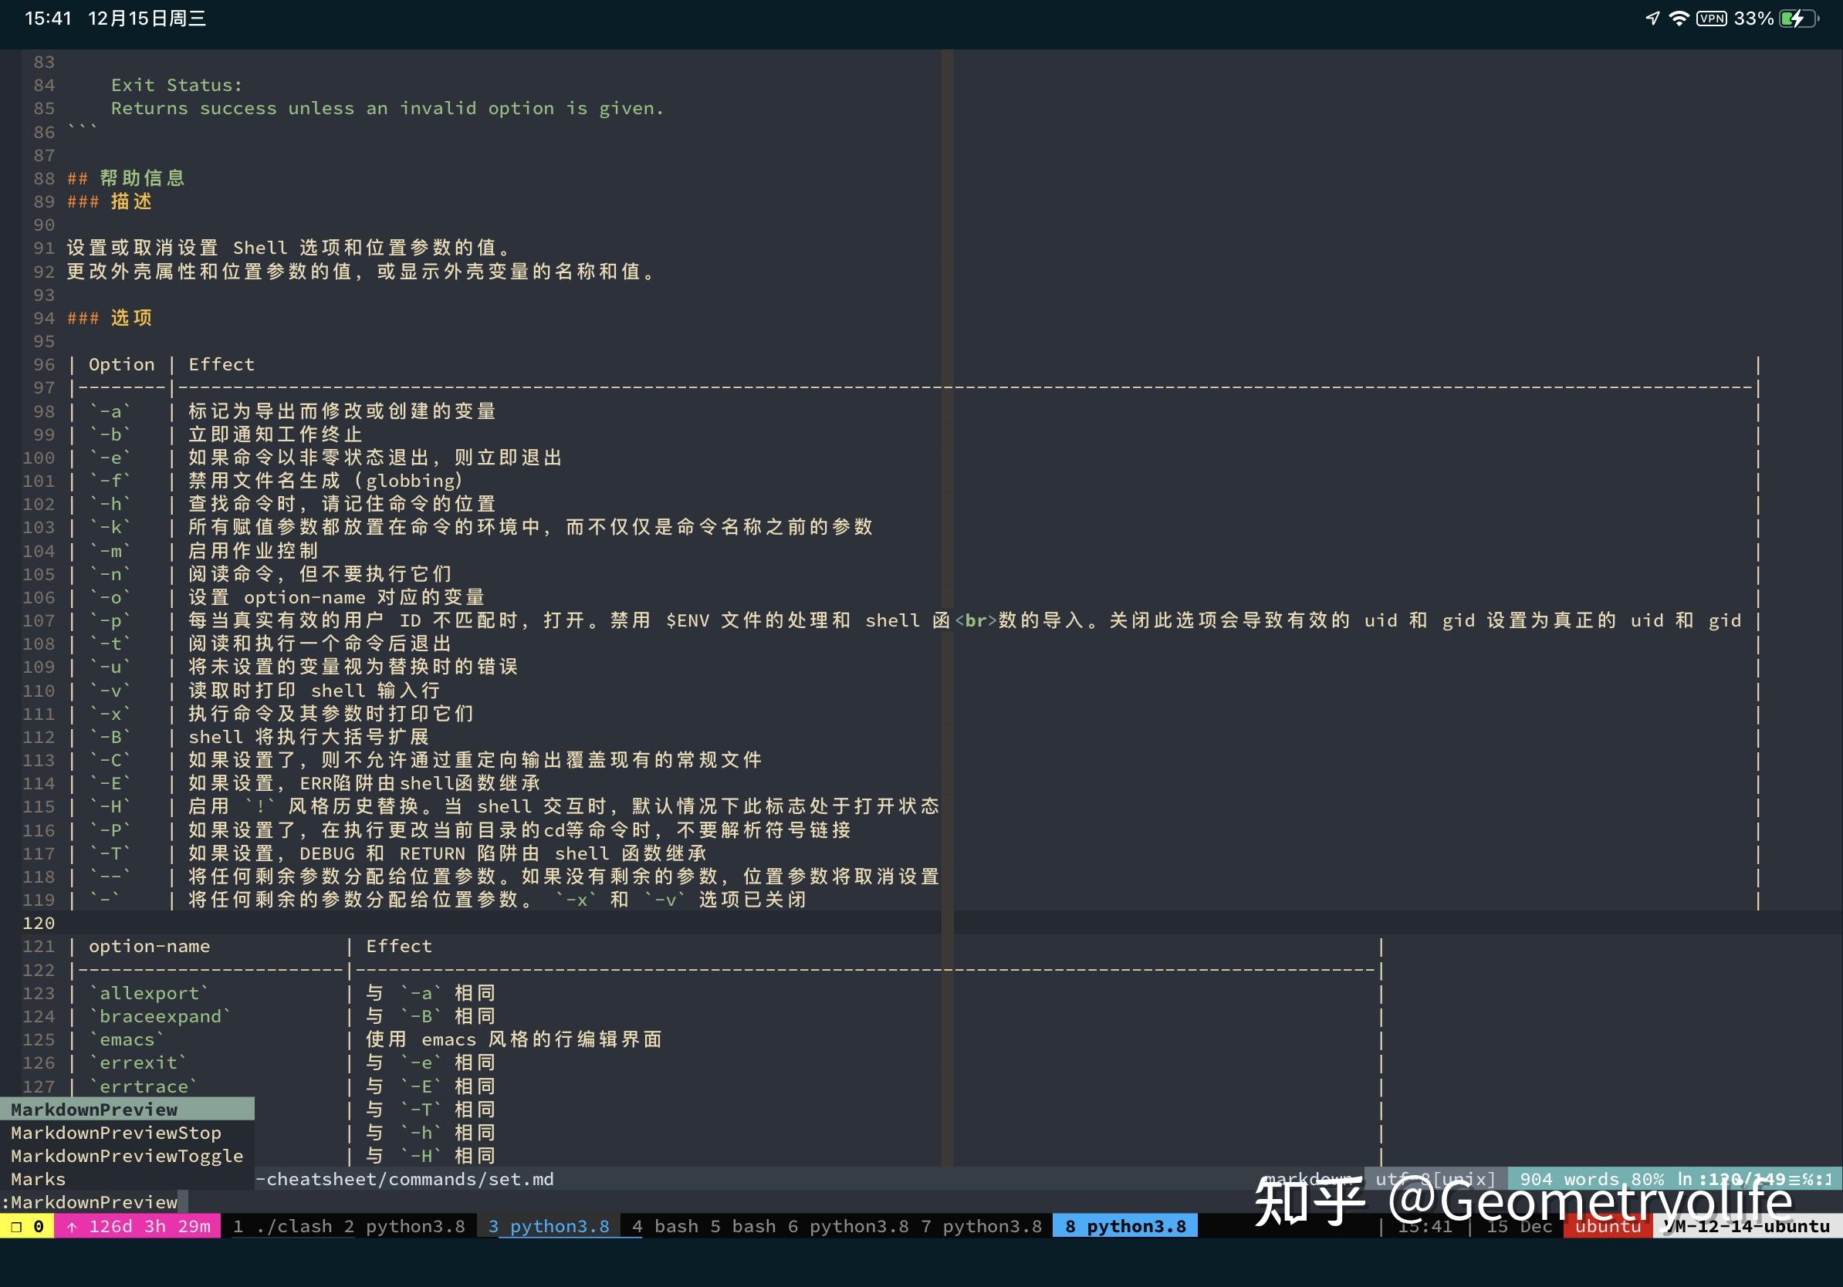The width and height of the screenshot is (1843, 1287).
Task: Switch to tmux window 4 bash
Action: click(x=665, y=1226)
